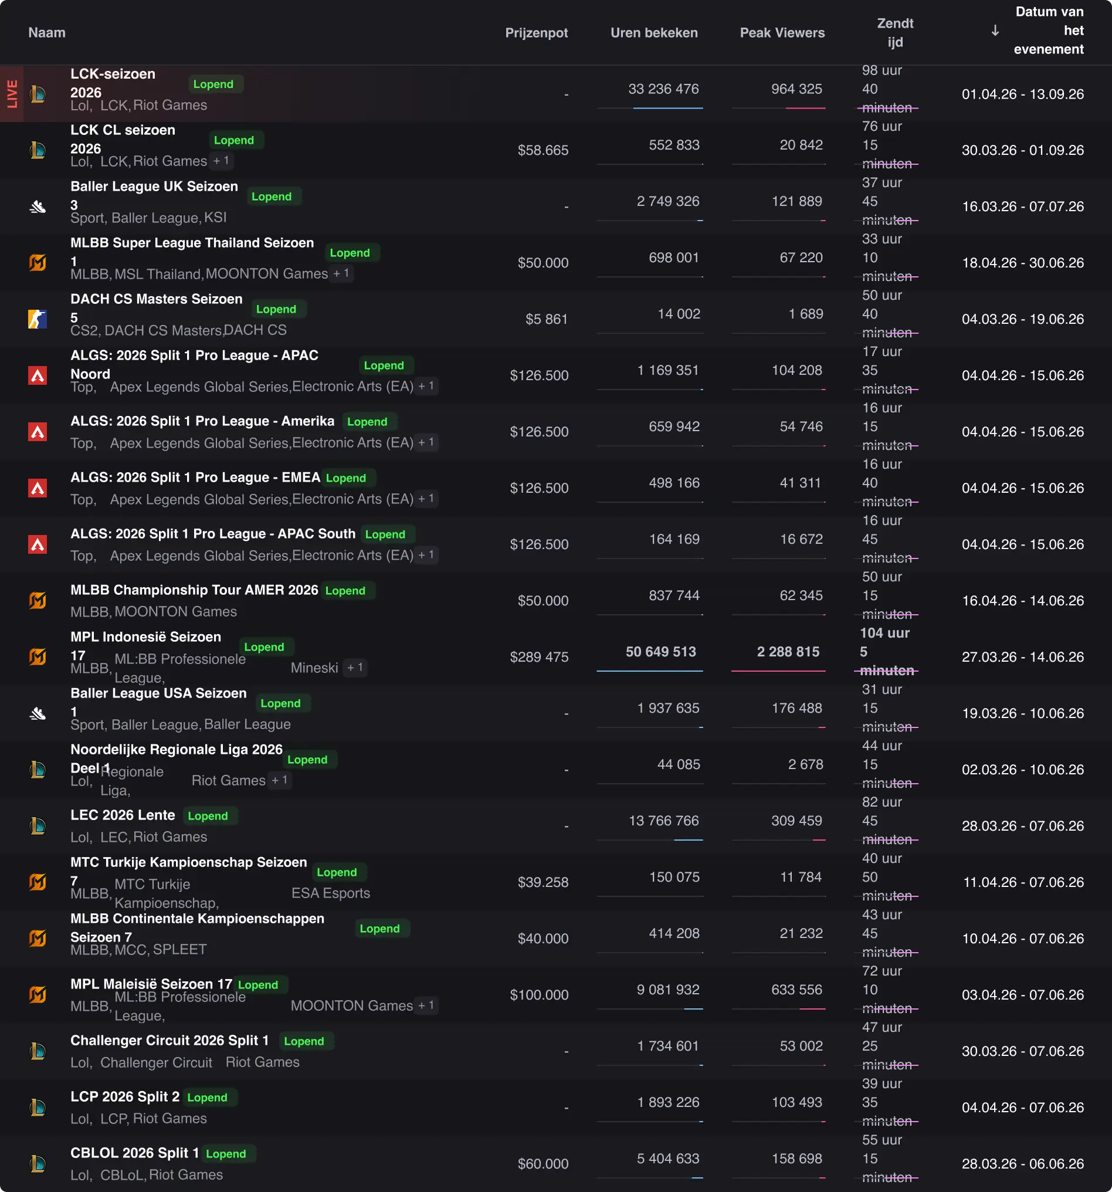
Task: Sort by the Naam column header
Action: (x=47, y=32)
